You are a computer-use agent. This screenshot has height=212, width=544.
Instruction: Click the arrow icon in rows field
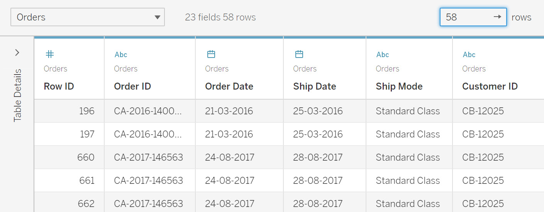click(x=498, y=17)
